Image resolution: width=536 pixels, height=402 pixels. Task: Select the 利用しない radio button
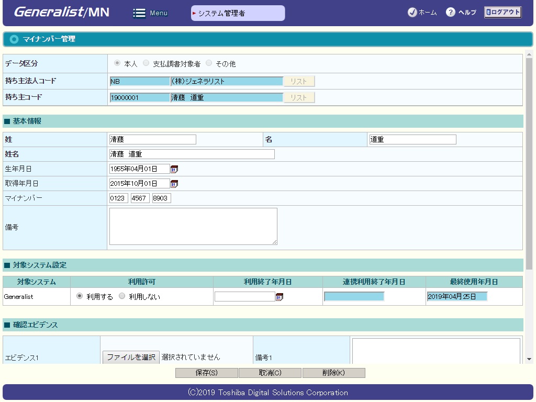coord(122,296)
